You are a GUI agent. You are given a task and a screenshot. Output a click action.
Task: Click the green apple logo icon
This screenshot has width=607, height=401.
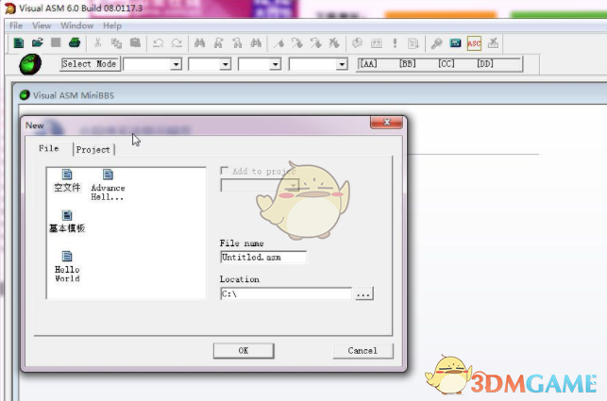30,64
